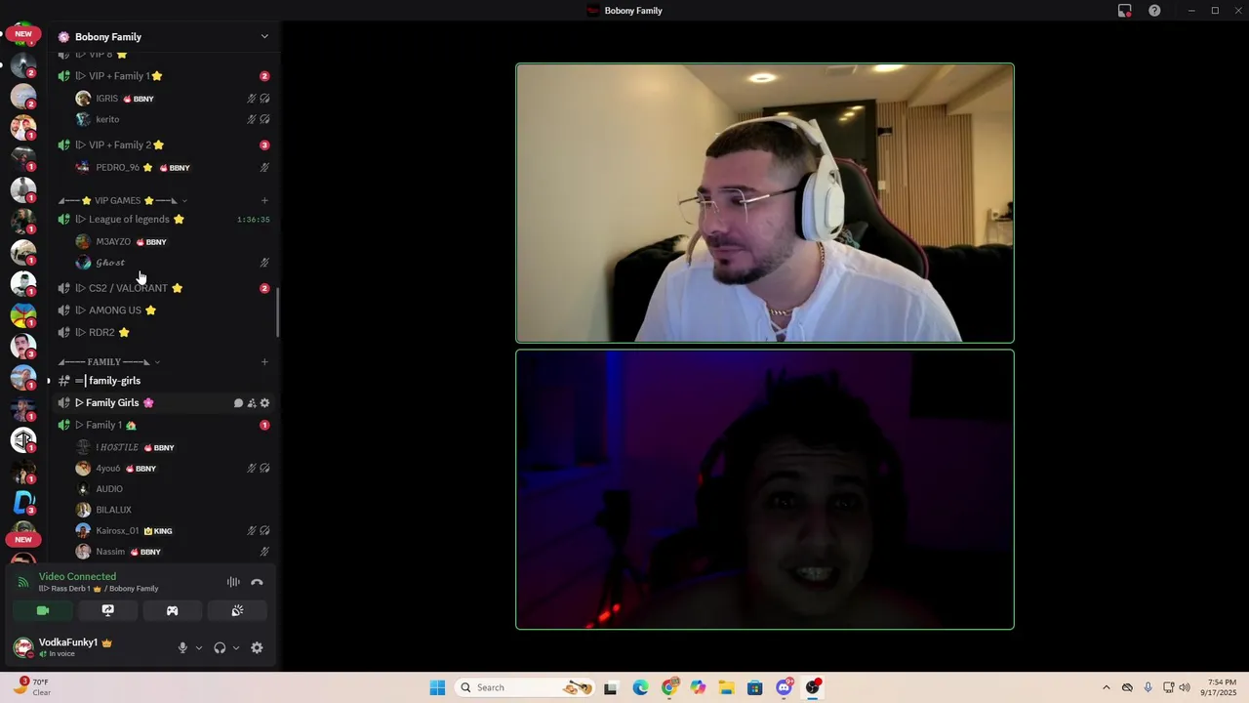This screenshot has height=703, width=1249.
Task: Join the VIP + Family 1 voice channel
Action: (163, 76)
